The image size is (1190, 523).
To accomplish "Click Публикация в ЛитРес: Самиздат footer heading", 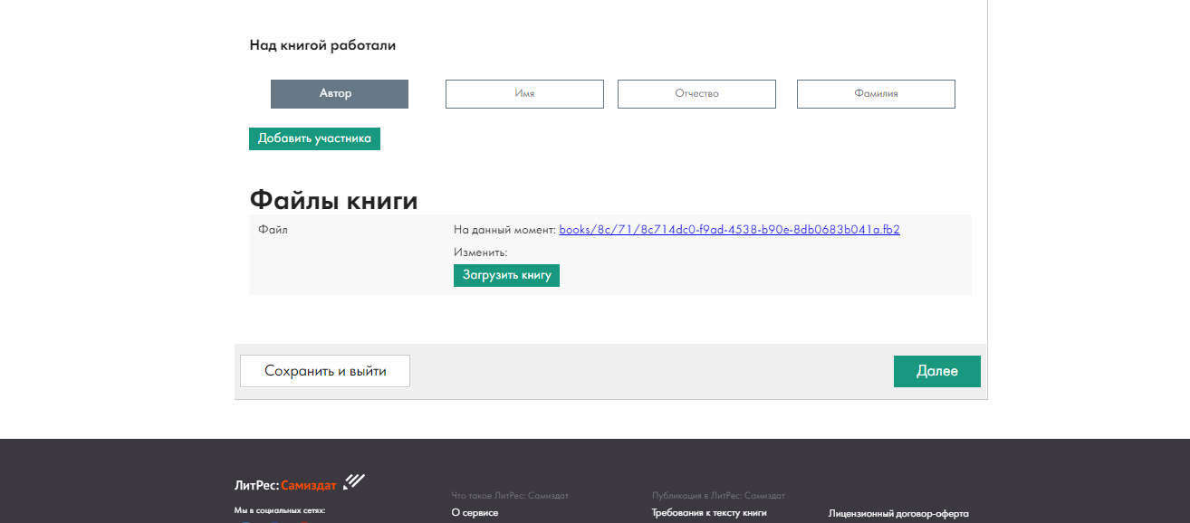I will pos(718,496).
